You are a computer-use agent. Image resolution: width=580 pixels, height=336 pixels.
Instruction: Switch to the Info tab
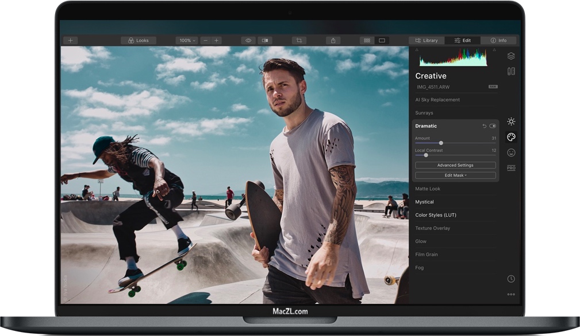pyautogui.click(x=498, y=41)
